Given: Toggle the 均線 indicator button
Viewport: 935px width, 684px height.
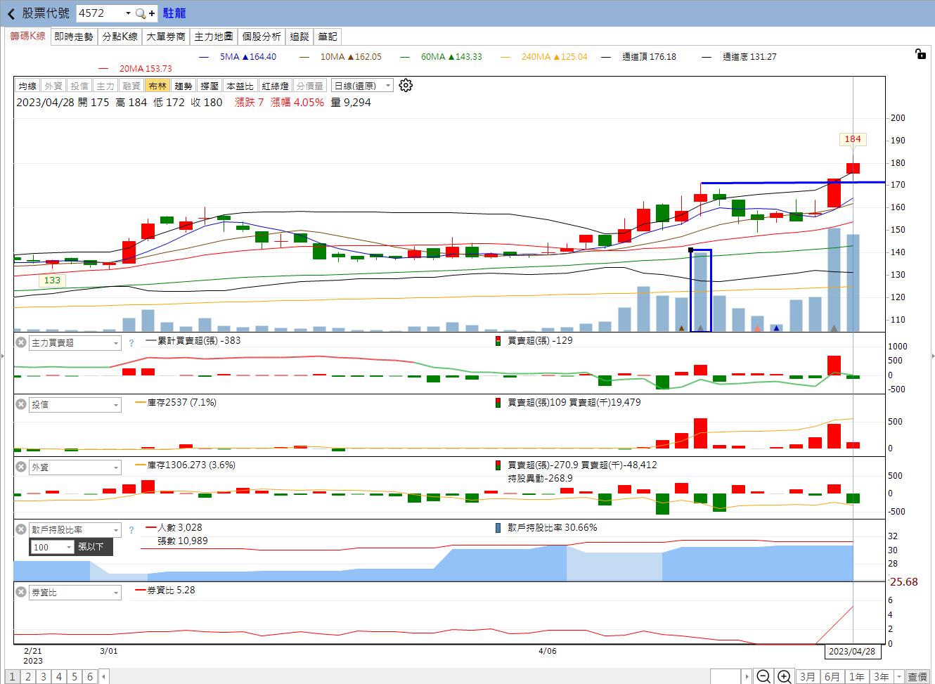Looking at the screenshot, I should 27,86.
